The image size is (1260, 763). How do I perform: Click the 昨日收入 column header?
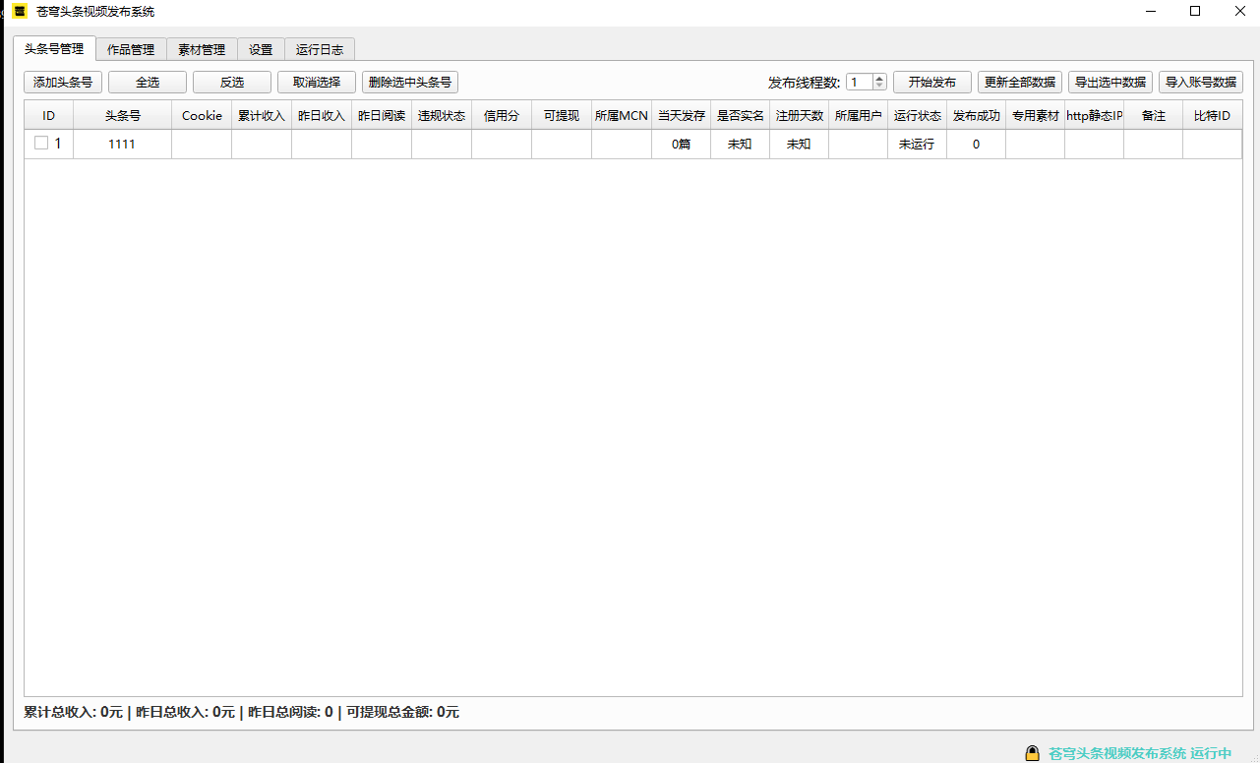click(322, 115)
